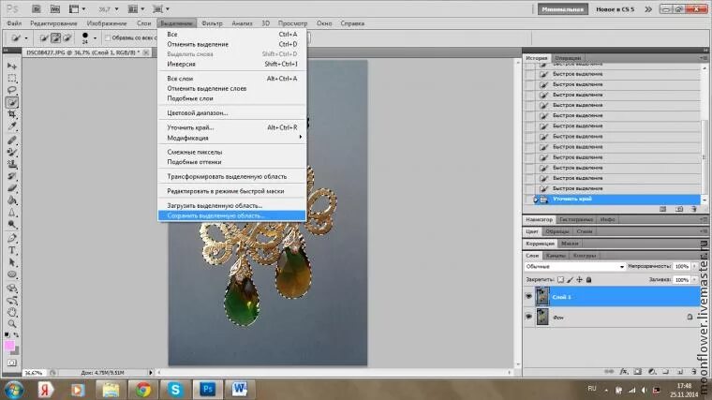Toggle lock image pixels brush icon

pos(570,280)
